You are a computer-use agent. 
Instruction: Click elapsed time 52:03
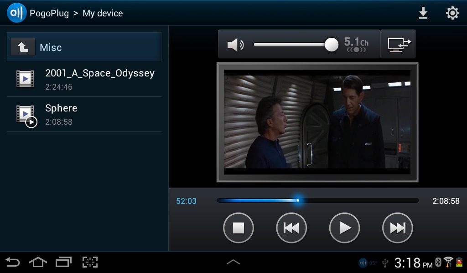coord(186,201)
